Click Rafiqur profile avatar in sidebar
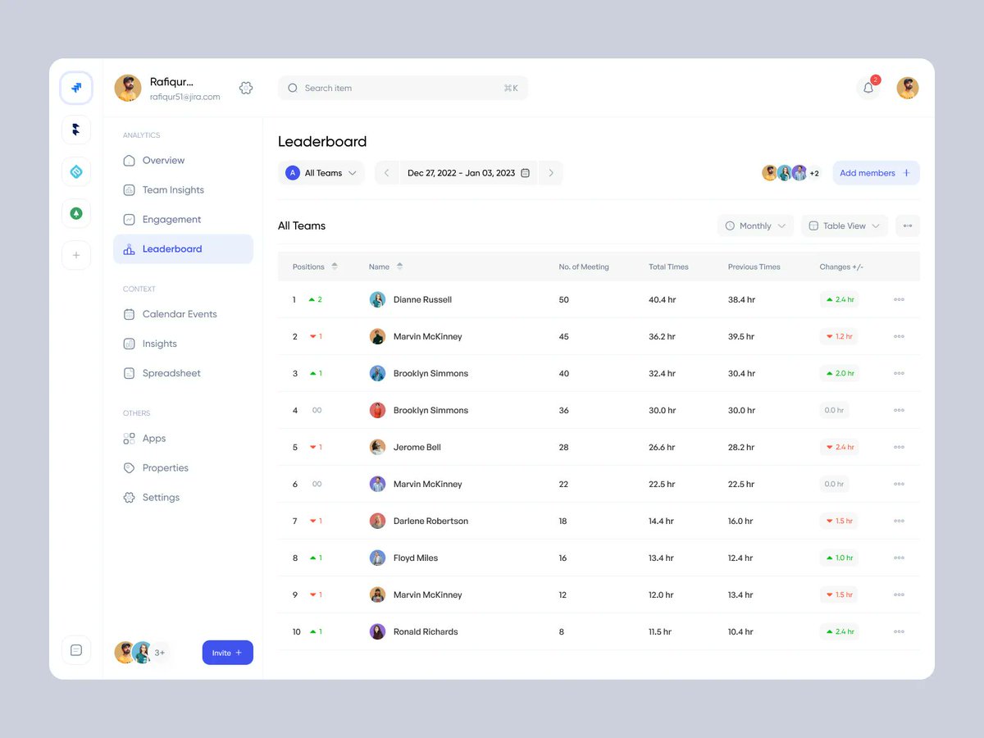The height and width of the screenshot is (738, 984). [128, 88]
